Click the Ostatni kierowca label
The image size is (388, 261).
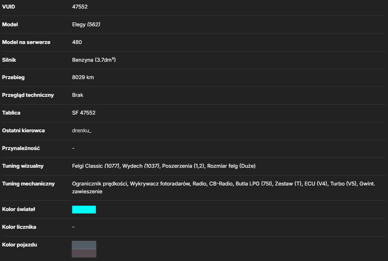pos(23,131)
